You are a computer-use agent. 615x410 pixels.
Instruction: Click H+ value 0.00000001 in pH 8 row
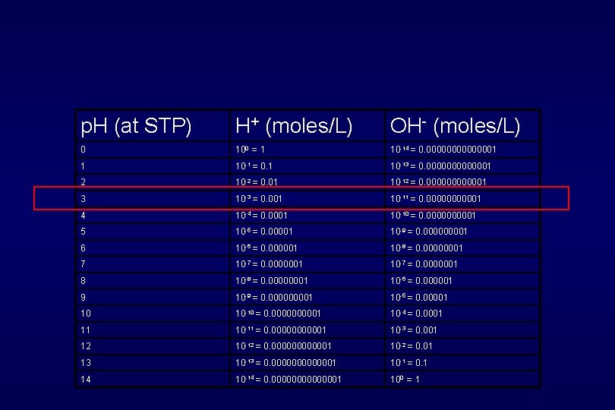coord(271,281)
